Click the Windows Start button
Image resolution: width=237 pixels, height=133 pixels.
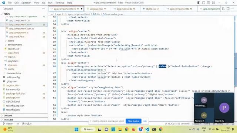pos(77,129)
